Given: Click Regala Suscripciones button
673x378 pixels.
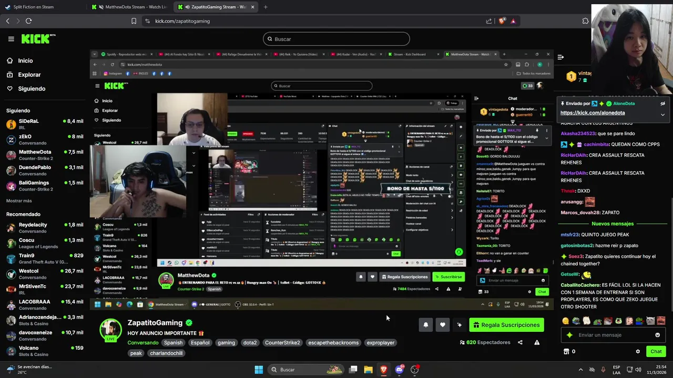Looking at the screenshot, I should pyautogui.click(x=506, y=325).
